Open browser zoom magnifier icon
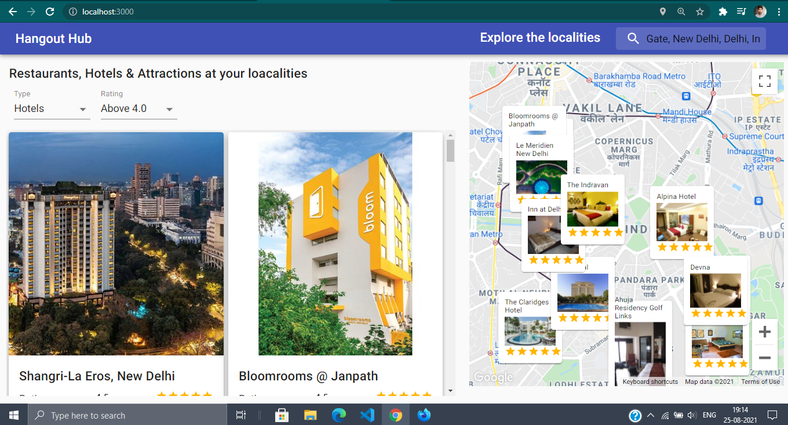Viewport: 788px width, 425px height. pos(681,12)
